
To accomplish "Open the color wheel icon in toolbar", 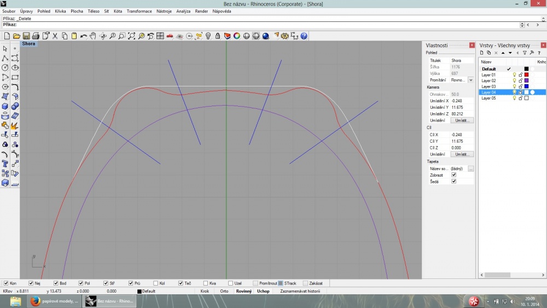I will point(237,36).
